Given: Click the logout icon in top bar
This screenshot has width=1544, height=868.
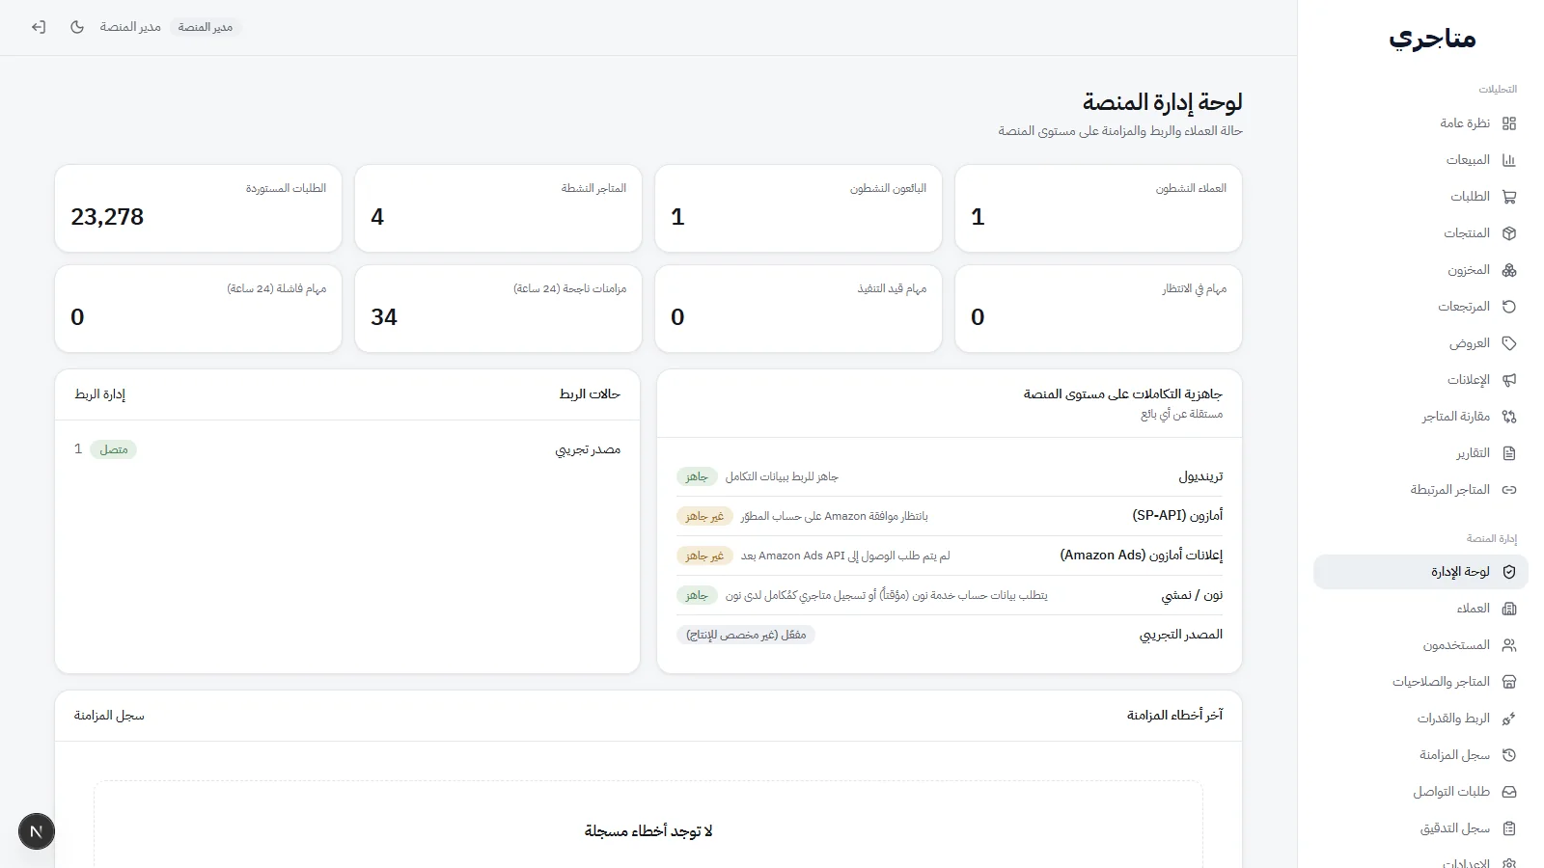Looking at the screenshot, I should pos(39,27).
